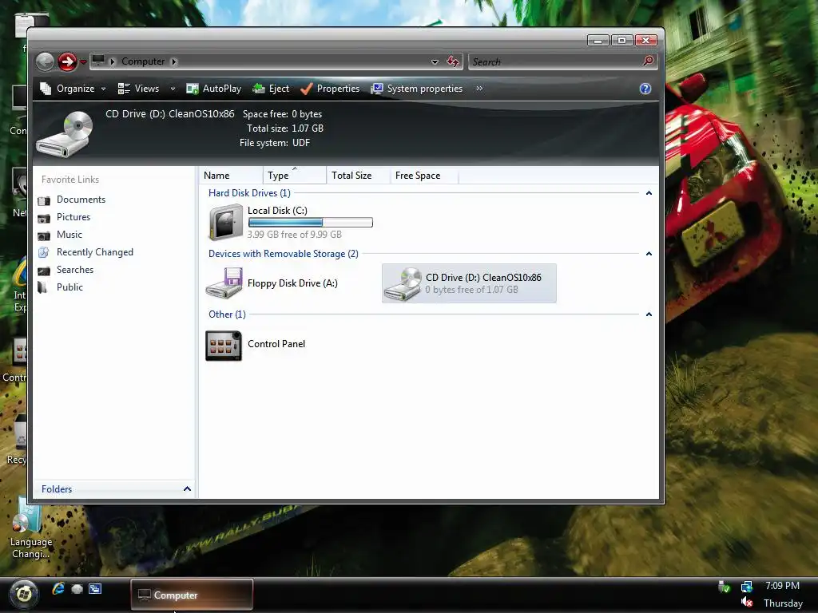Refresh the Computer view

(x=453, y=61)
